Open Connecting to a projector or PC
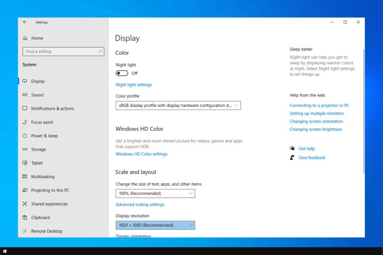Screen dimensions: 383x255 pos(319,105)
